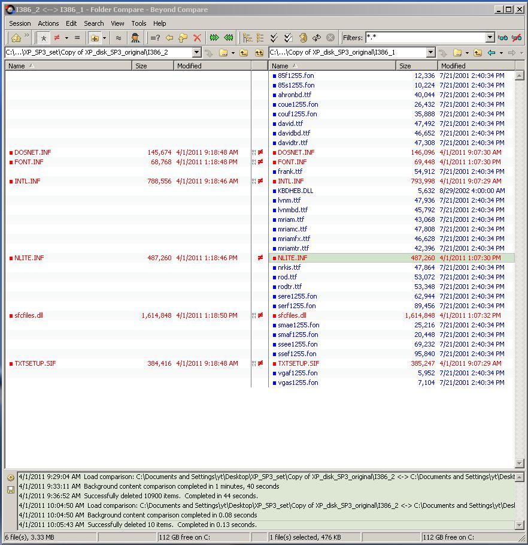Open the right path dropdown arrow

tap(430, 53)
